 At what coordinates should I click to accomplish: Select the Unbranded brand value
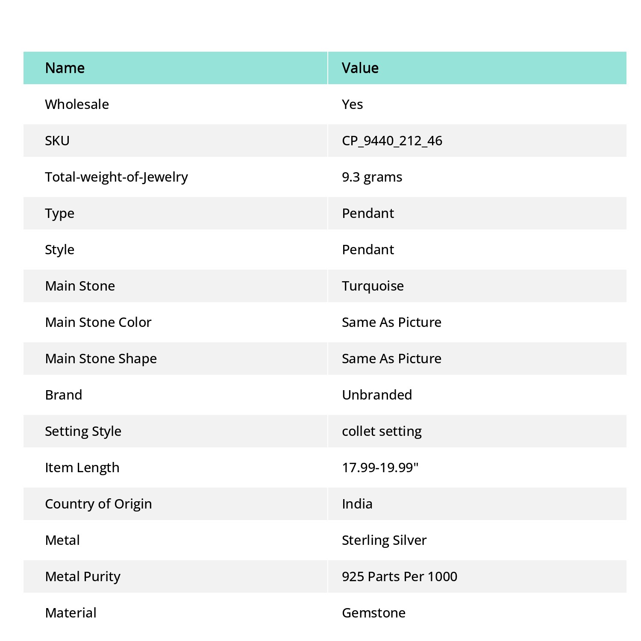pos(377,395)
